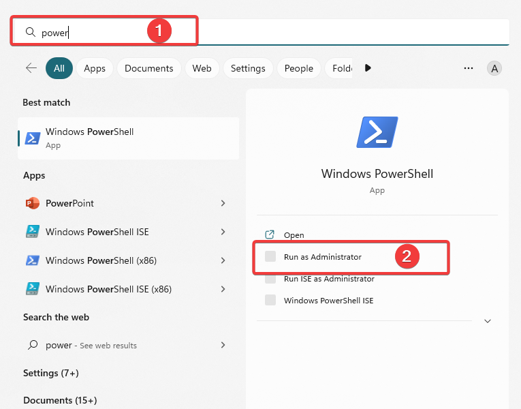The height and width of the screenshot is (409, 521).
Task: Select the Apps filter tab
Action: click(95, 68)
